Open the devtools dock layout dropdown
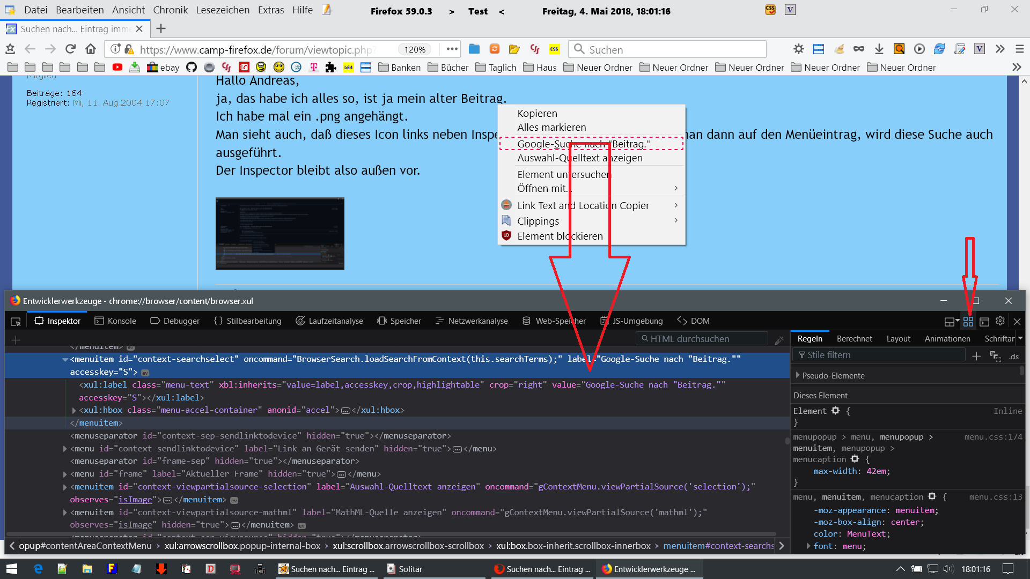This screenshot has width=1030, height=579. (952, 321)
